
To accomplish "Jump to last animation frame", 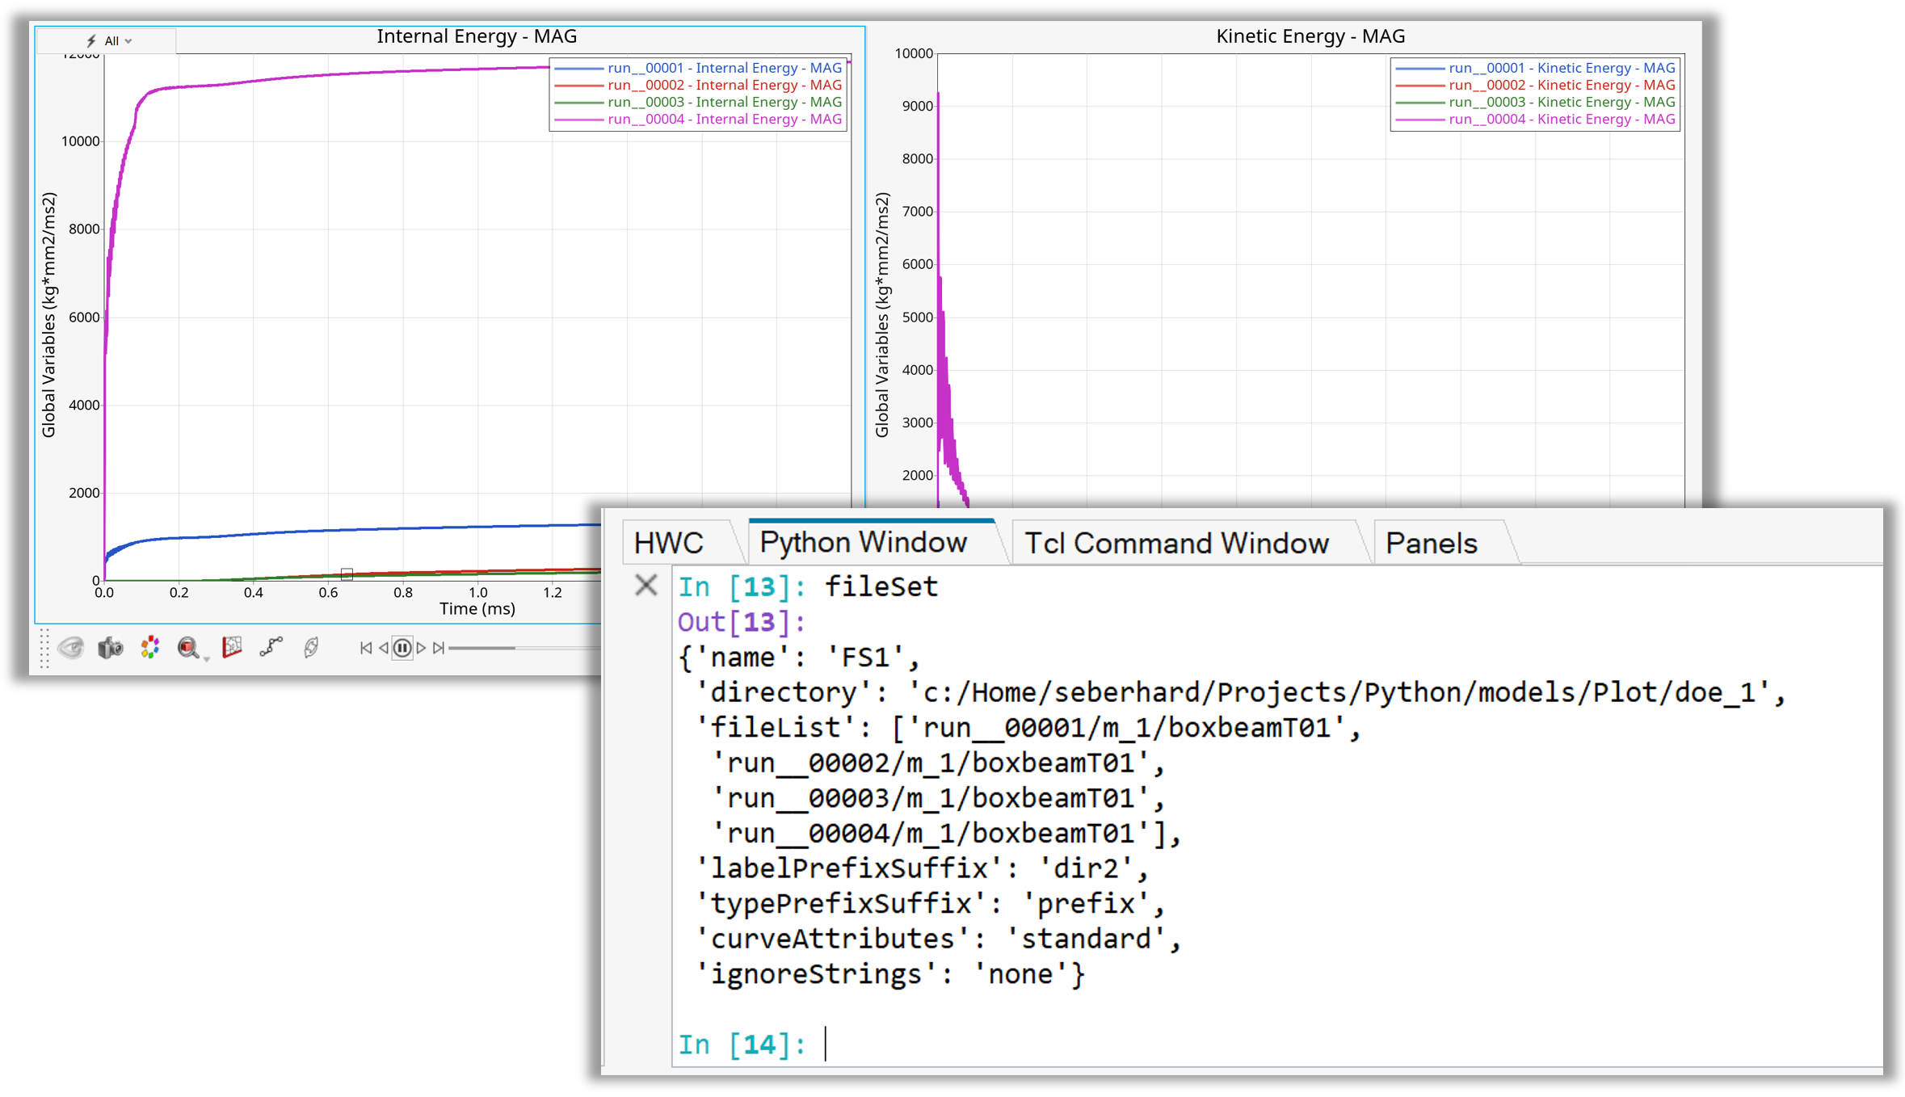I will pyautogui.click(x=439, y=648).
